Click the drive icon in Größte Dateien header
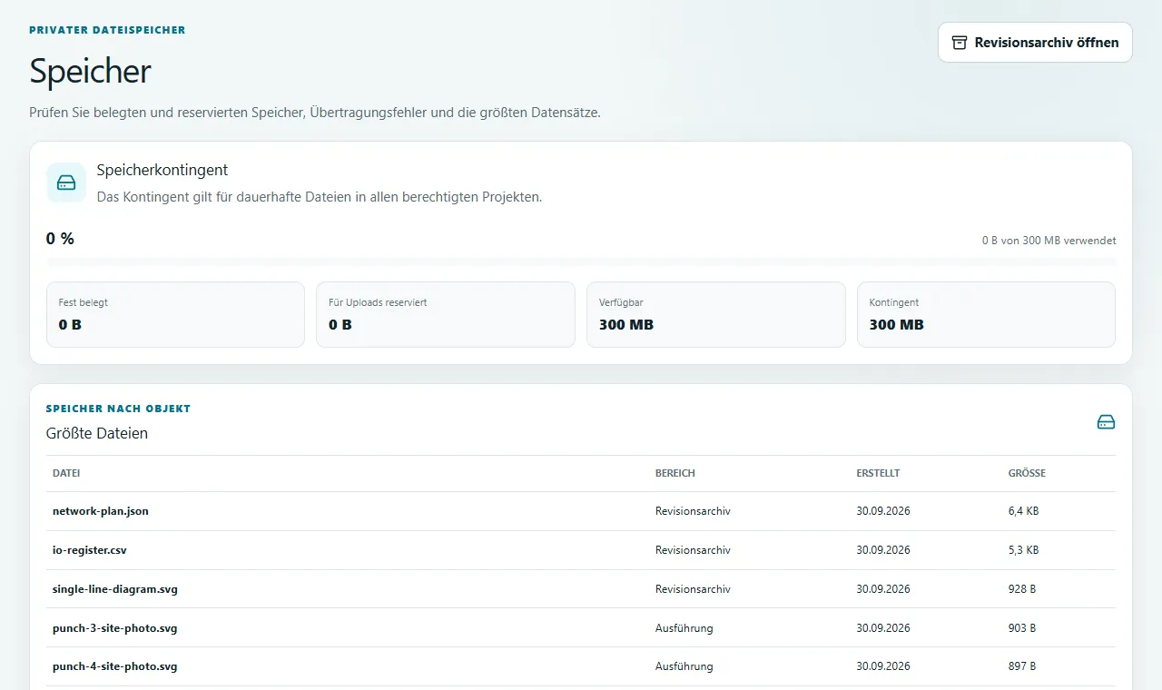 click(1106, 422)
